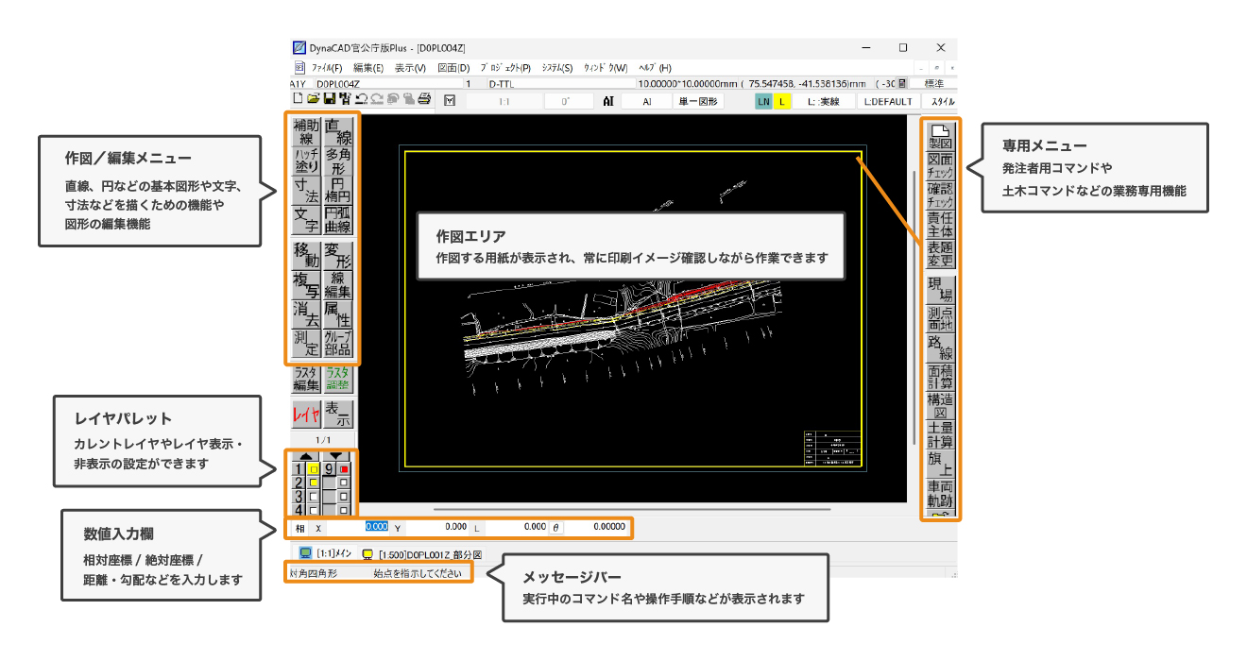Click the θ angle input field
This screenshot has height=661, width=1247.
[x=597, y=527]
